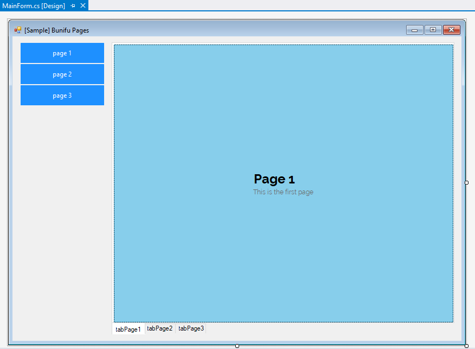Switch to the tabPage2 tab
This screenshot has height=349, width=475.
[160, 328]
